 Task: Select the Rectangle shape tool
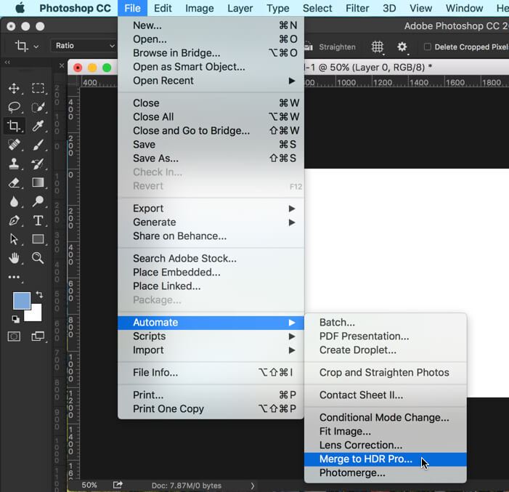point(38,240)
